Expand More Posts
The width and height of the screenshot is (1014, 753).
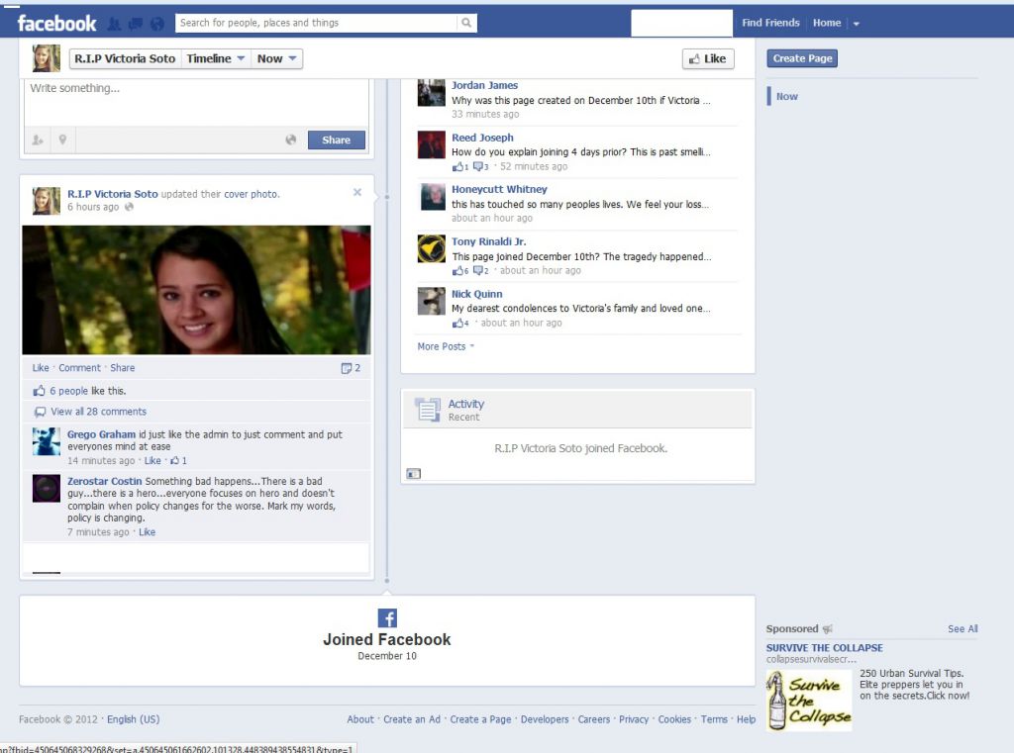pyautogui.click(x=446, y=346)
